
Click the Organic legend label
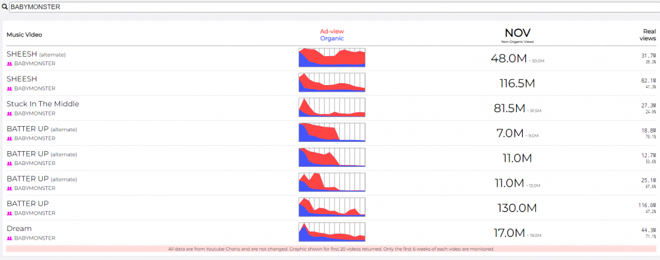click(332, 38)
